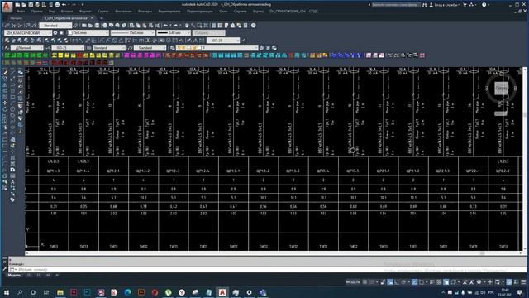The height and width of the screenshot is (298, 529).
Task: Open the ПоСлою linetype dropdown
Action: coord(132,33)
